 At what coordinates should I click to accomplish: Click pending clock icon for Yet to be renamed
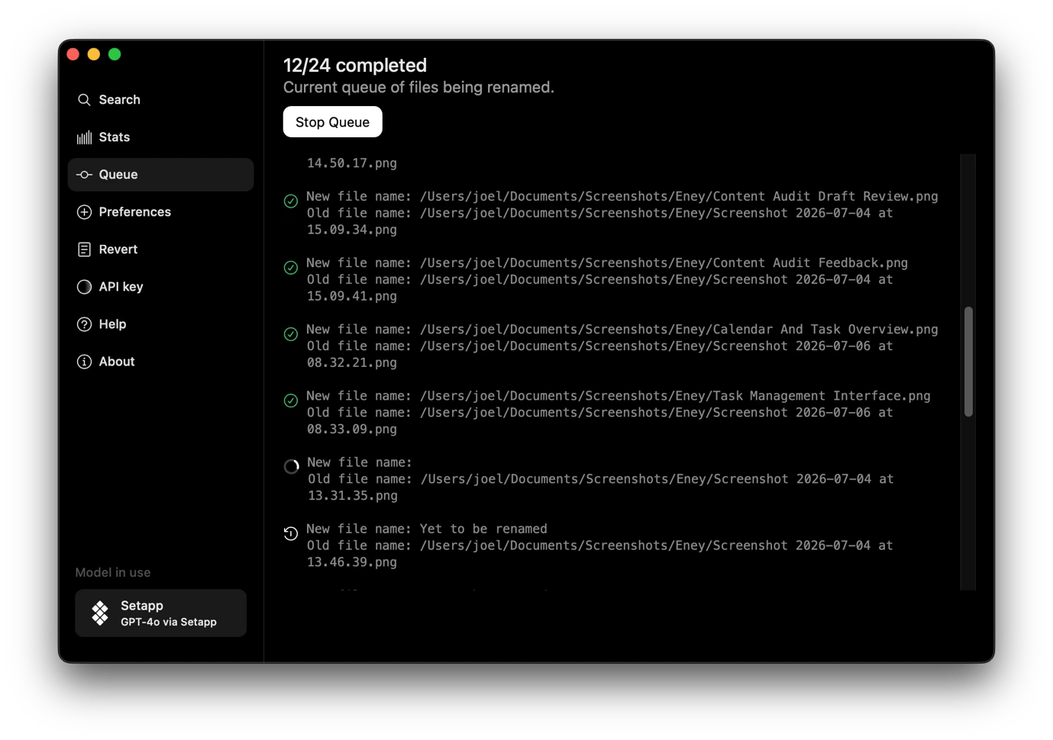pyautogui.click(x=291, y=533)
